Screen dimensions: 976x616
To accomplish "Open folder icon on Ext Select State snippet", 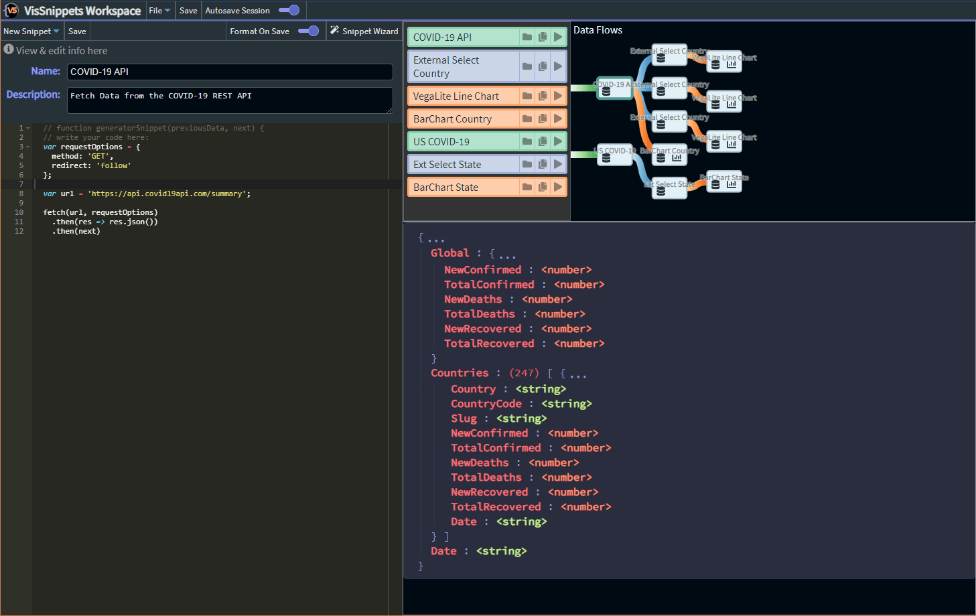I will (x=527, y=164).
